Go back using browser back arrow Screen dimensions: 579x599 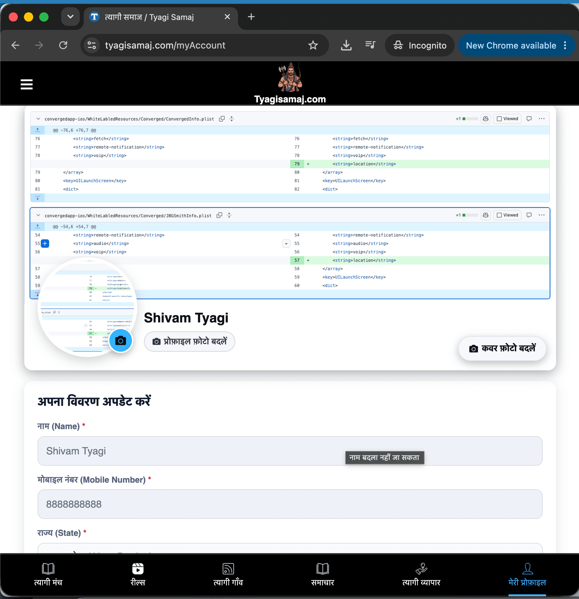[x=15, y=45]
